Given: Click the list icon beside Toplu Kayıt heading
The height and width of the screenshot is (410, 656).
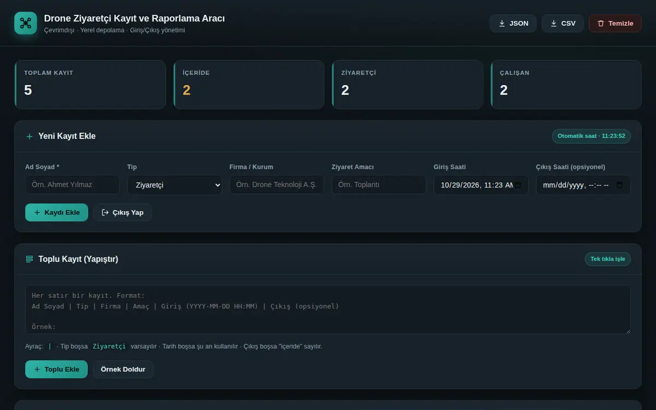Looking at the screenshot, I should click(30, 259).
